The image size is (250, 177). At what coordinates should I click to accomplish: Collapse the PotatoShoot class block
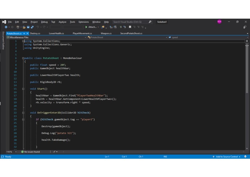click(23, 58)
